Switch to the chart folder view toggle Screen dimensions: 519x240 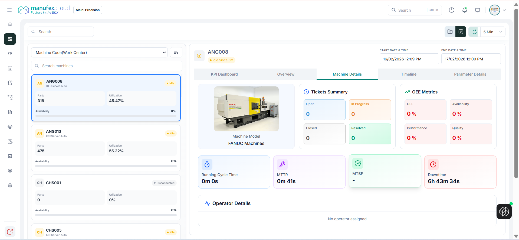pos(450,32)
